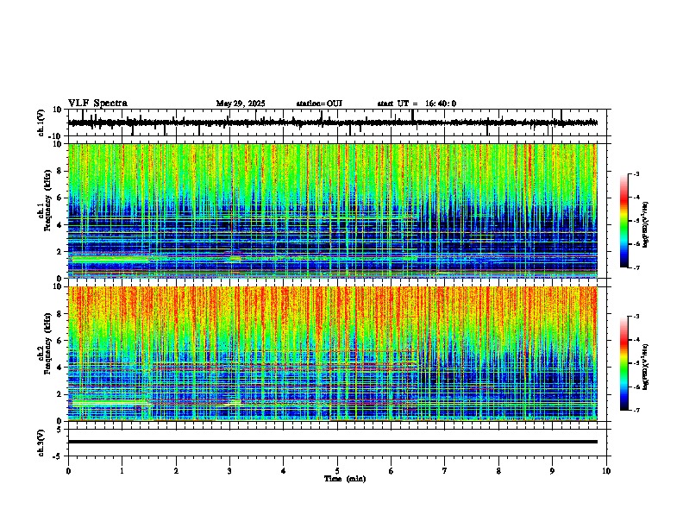
Task: Click the ch.1 frequency axis '4' tick label
Action: (60, 225)
